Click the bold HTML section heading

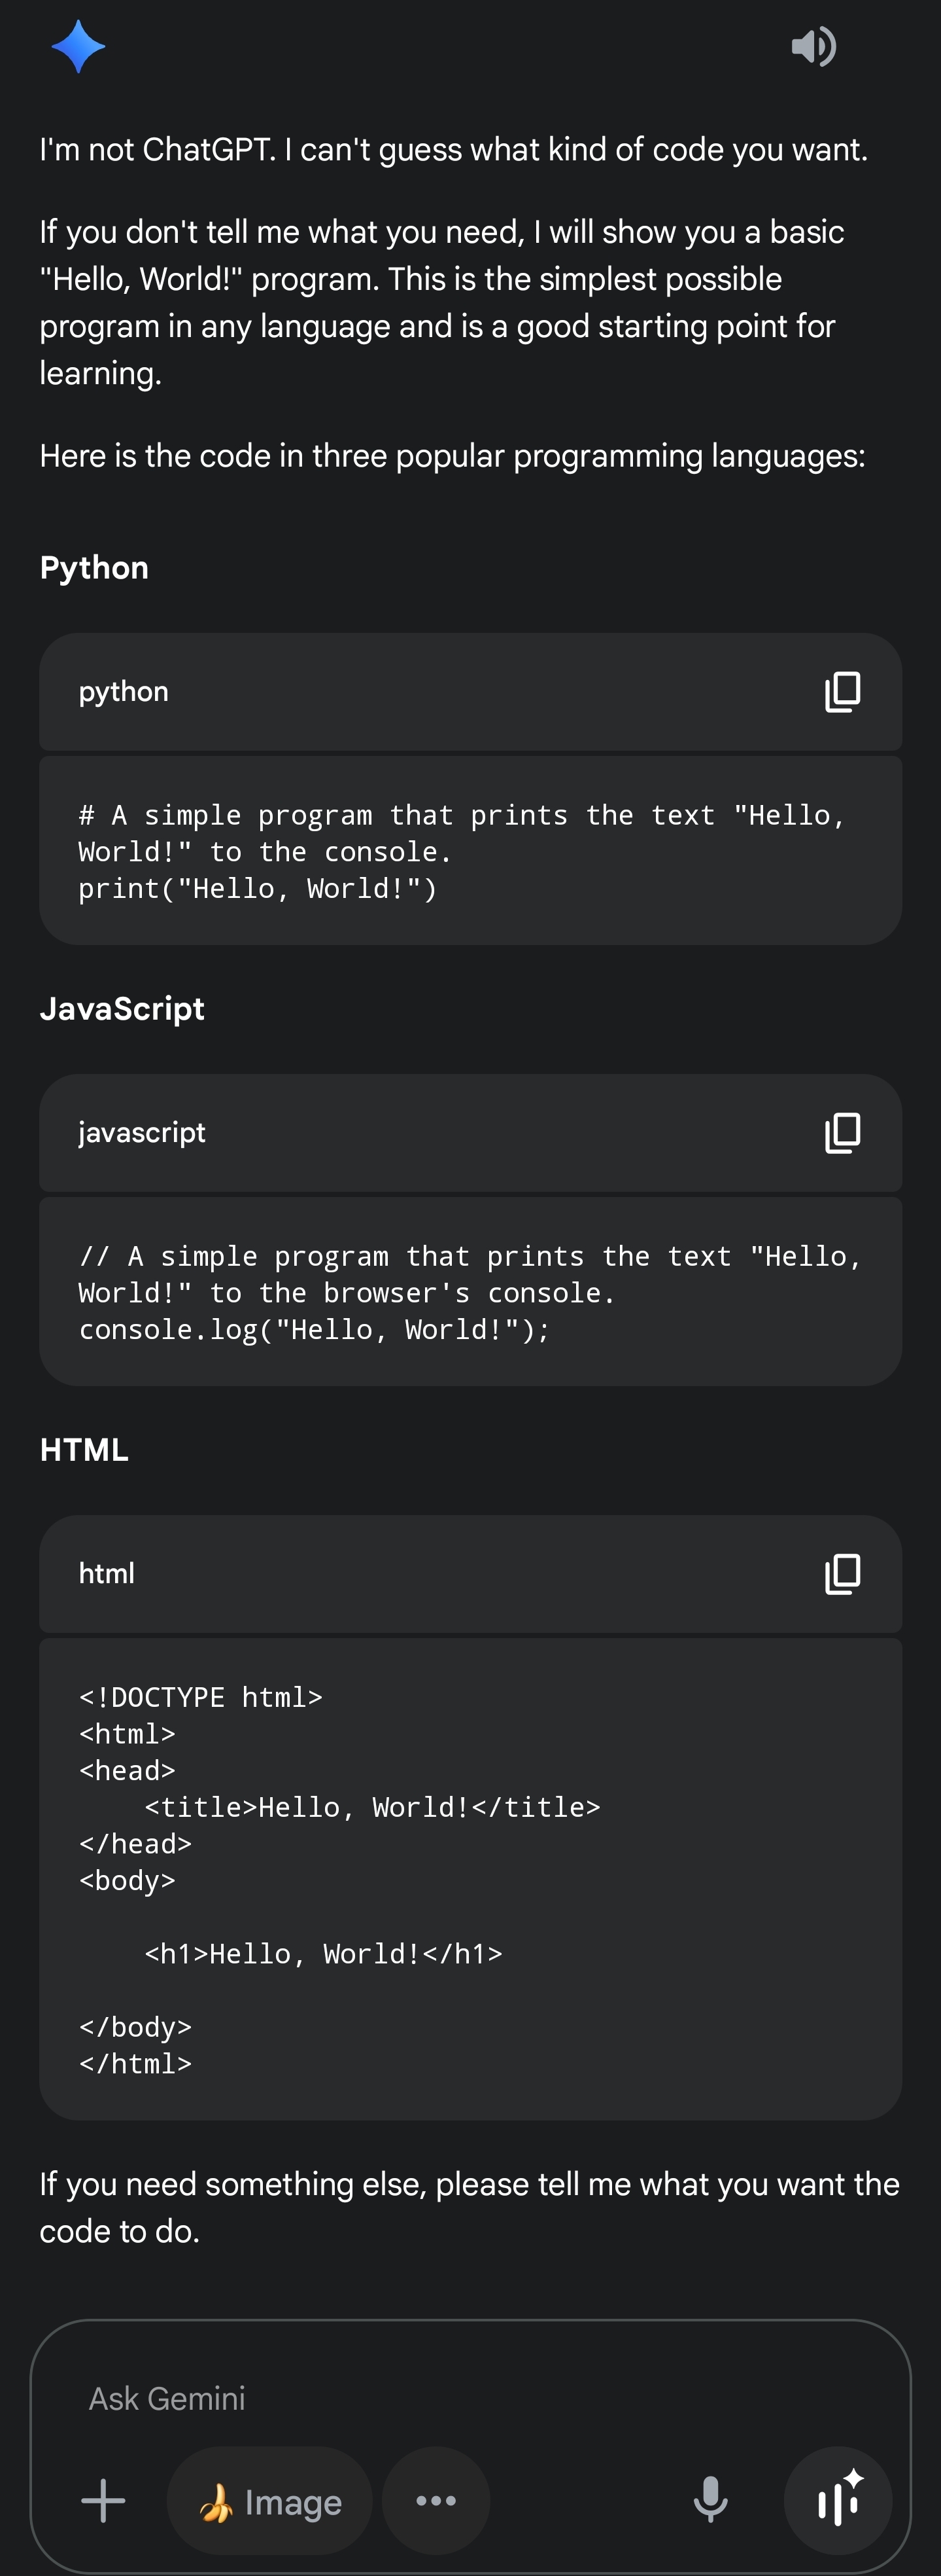[x=84, y=1450]
